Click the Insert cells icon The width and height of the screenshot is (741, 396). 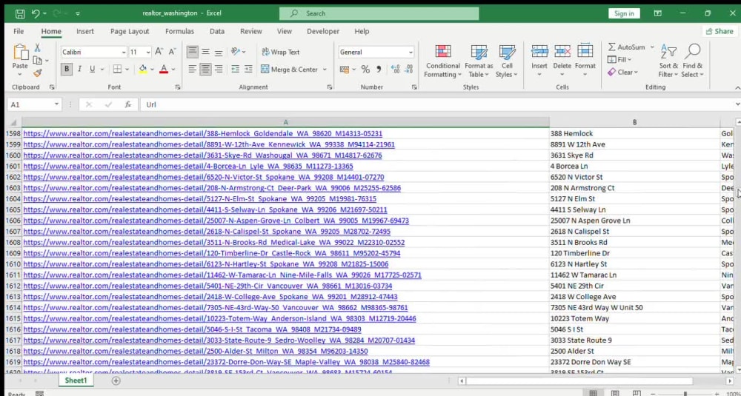click(x=539, y=52)
